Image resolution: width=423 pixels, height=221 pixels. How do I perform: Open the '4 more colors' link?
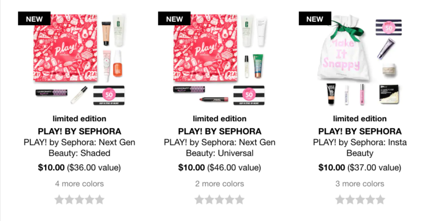pos(79,183)
